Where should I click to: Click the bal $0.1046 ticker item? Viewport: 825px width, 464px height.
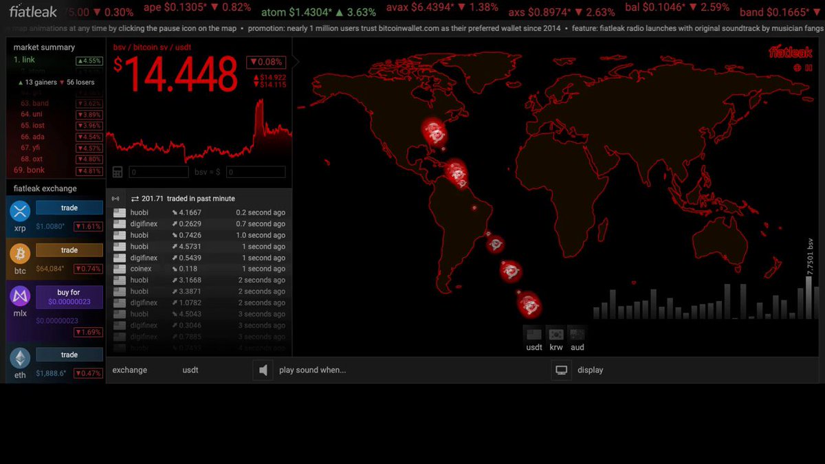pyautogui.click(x=677, y=7)
